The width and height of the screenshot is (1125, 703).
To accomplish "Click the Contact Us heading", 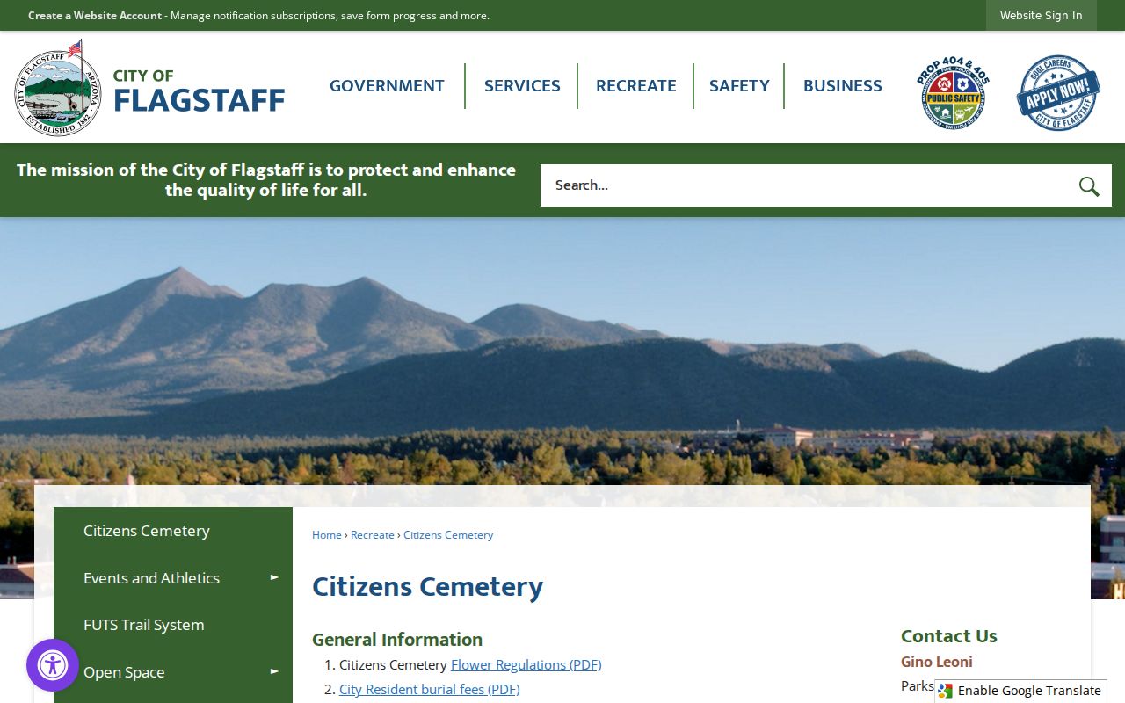I will (x=949, y=636).
